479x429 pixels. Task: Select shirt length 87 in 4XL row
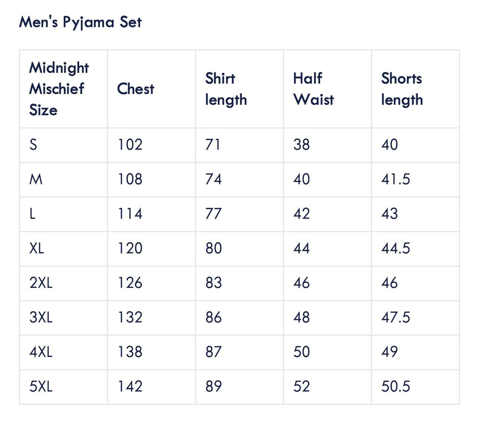pyautogui.click(x=213, y=352)
